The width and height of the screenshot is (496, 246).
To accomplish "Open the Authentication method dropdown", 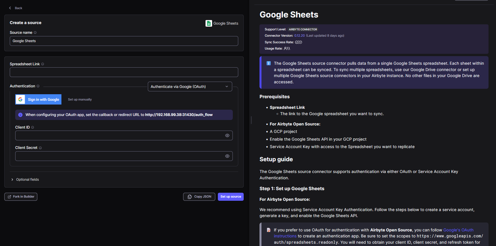I will coord(190,86).
